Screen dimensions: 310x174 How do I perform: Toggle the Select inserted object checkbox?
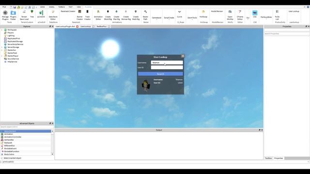[x=1, y=158]
